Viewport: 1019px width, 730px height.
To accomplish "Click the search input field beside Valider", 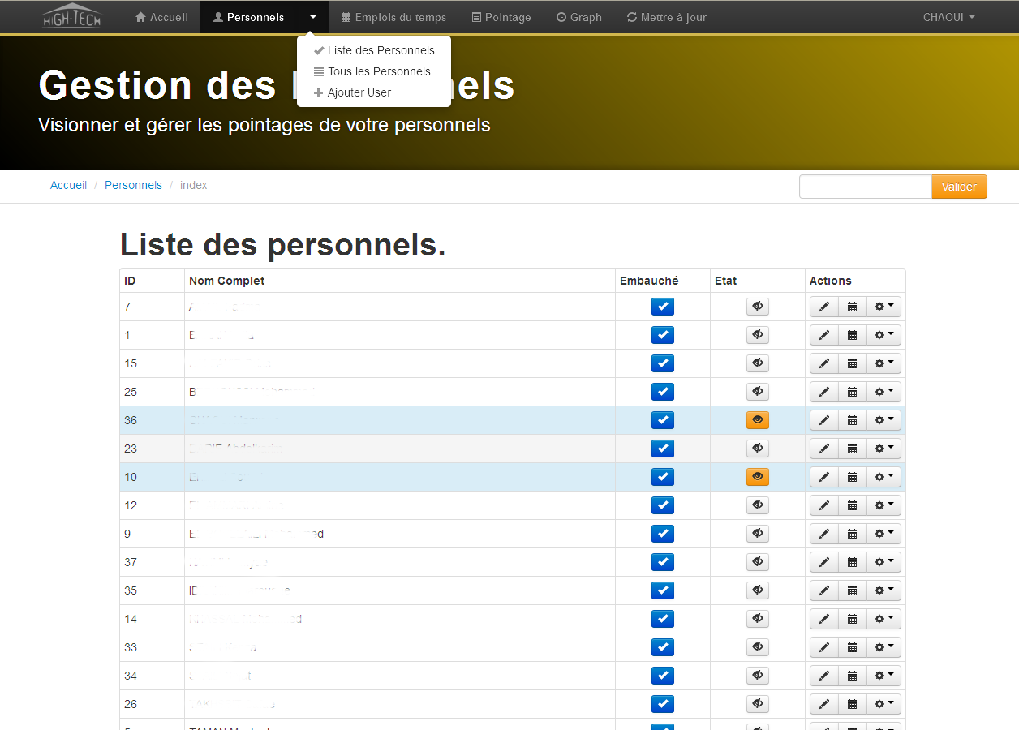I will pos(865,187).
